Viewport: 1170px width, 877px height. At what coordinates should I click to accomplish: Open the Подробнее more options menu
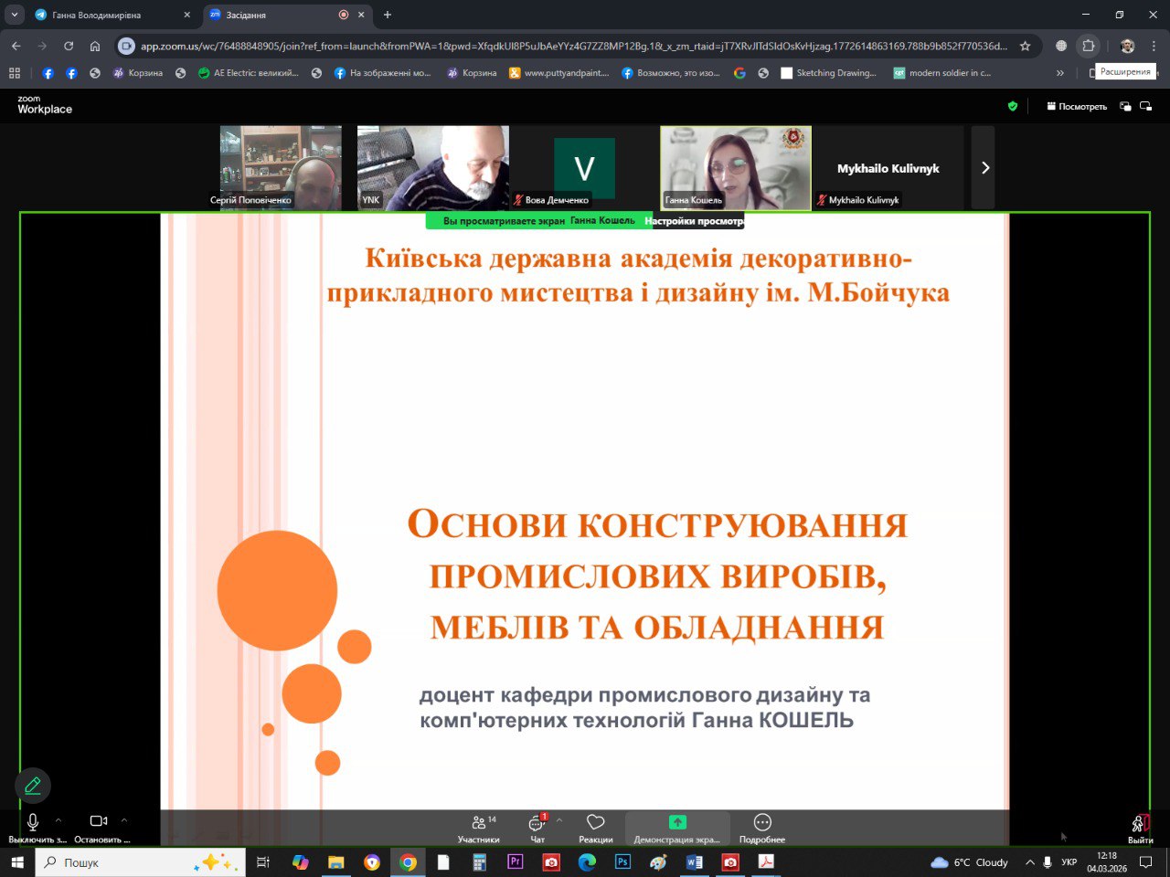[762, 827]
